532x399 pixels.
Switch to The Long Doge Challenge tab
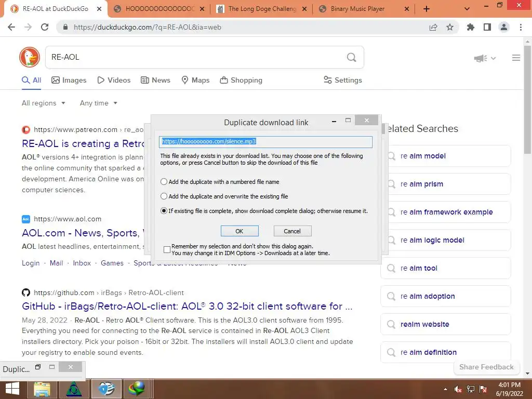point(262,9)
